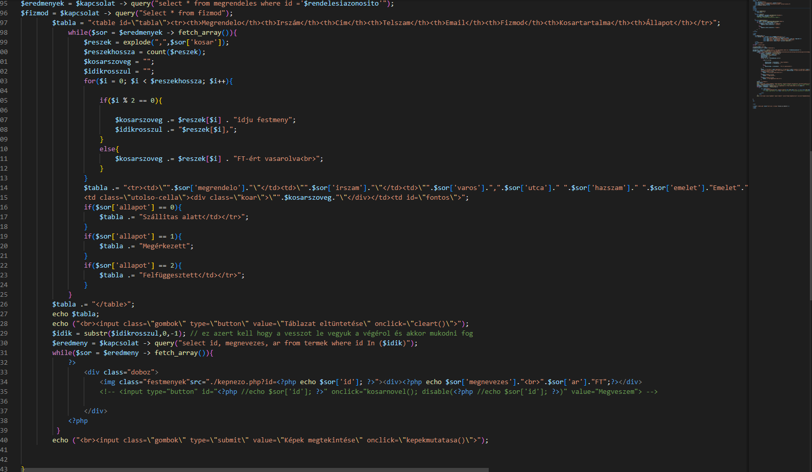Viewport: 812px width, 472px height.
Task: Click the "Szállitas alatt" string
Action: pos(192,217)
